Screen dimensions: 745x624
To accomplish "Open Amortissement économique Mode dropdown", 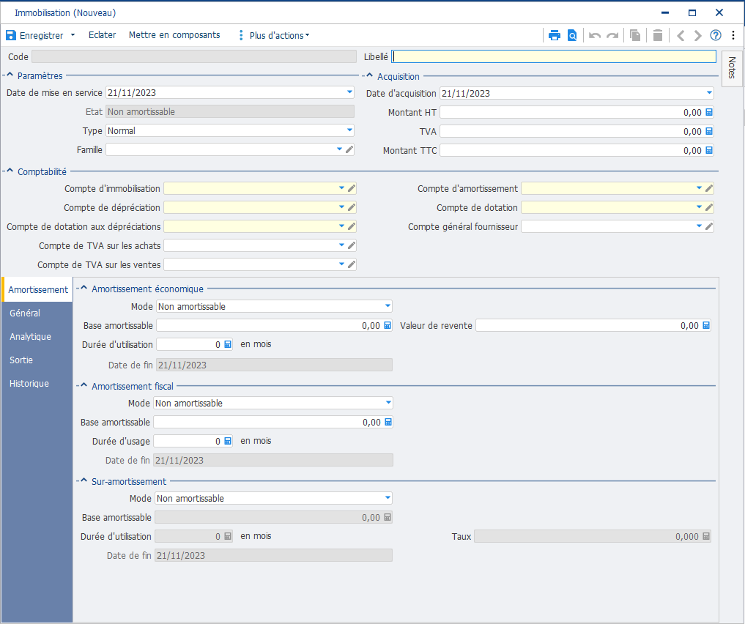I will pos(388,306).
